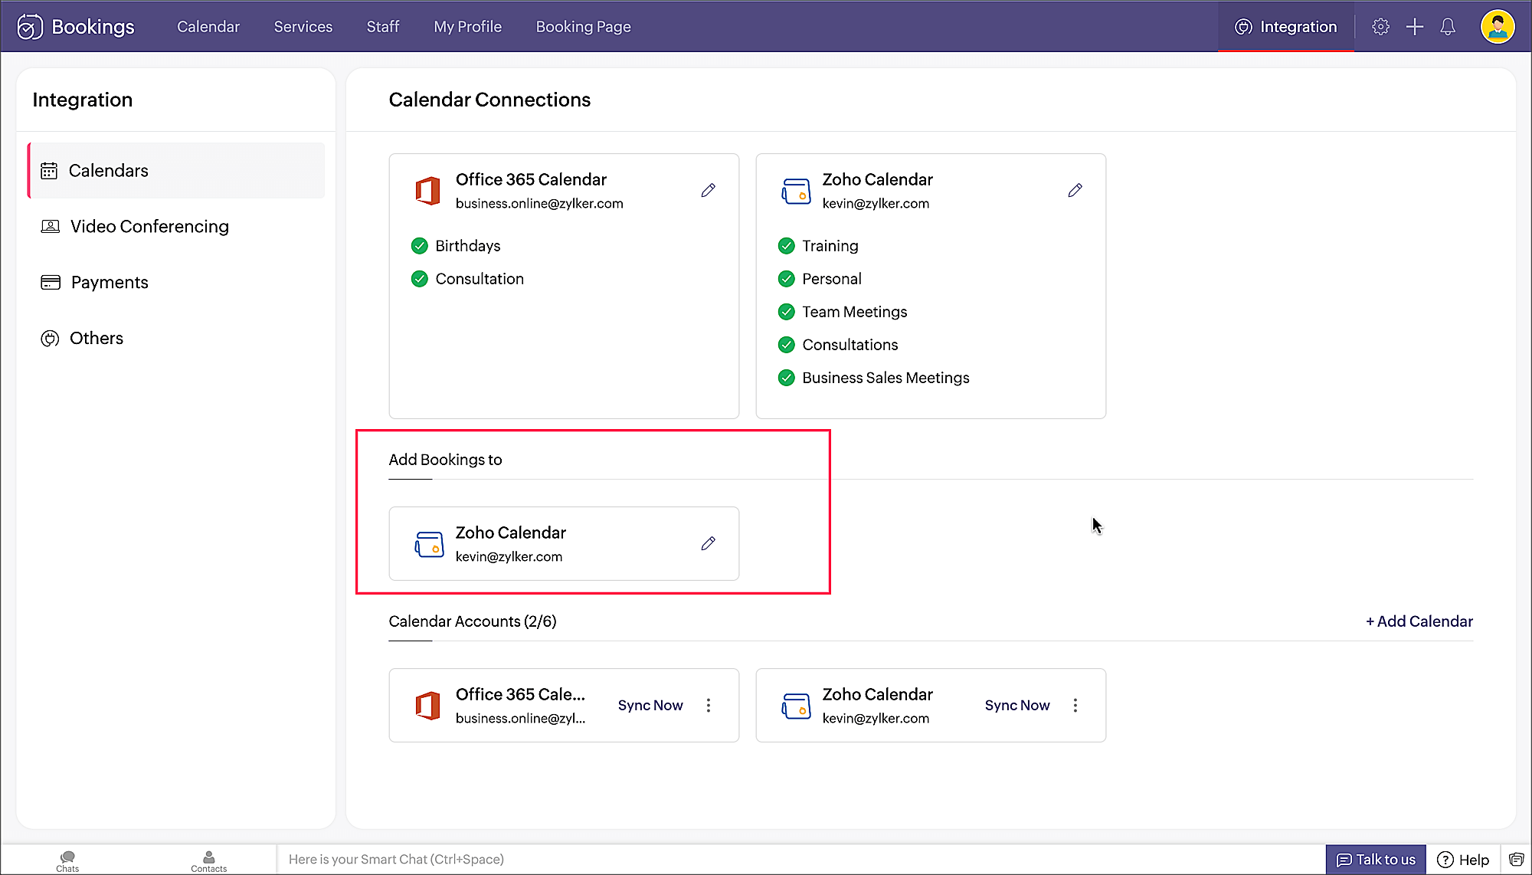The width and height of the screenshot is (1532, 875).
Task: Click the Bookings logo icon
Action: pyautogui.click(x=30, y=27)
